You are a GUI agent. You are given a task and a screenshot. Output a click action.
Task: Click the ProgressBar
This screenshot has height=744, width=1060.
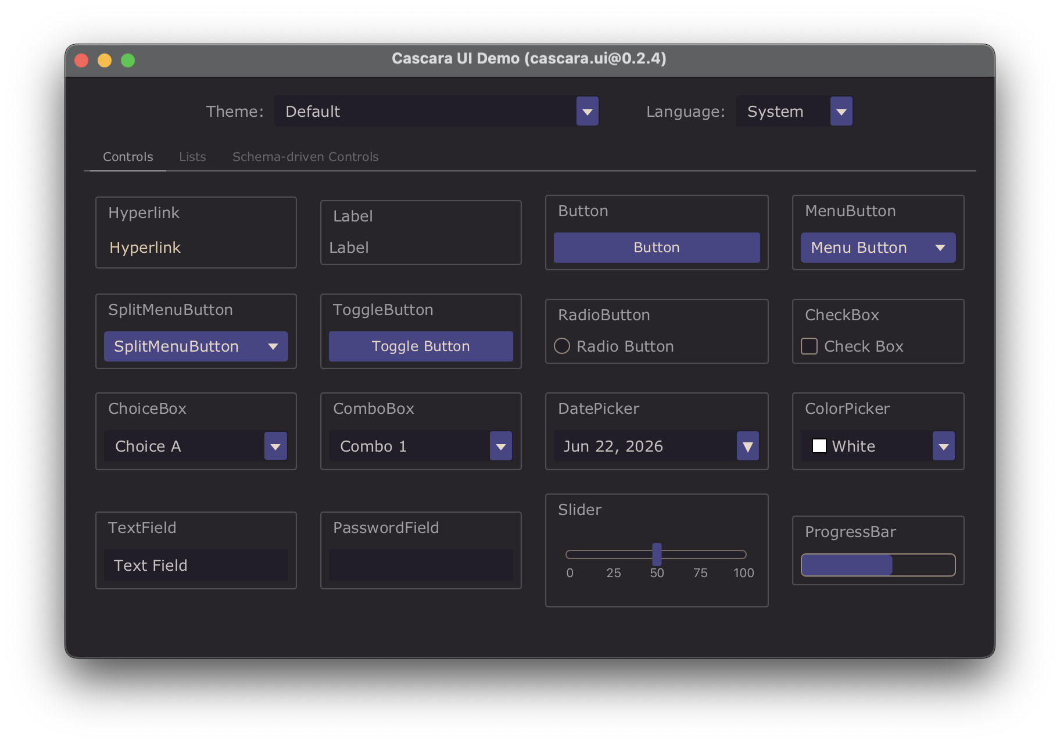coord(878,565)
